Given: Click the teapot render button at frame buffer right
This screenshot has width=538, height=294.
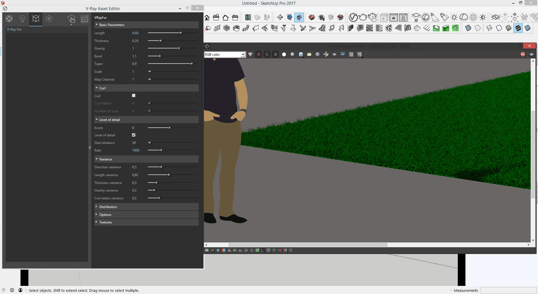Looking at the screenshot, I should pyautogui.click(x=531, y=54).
